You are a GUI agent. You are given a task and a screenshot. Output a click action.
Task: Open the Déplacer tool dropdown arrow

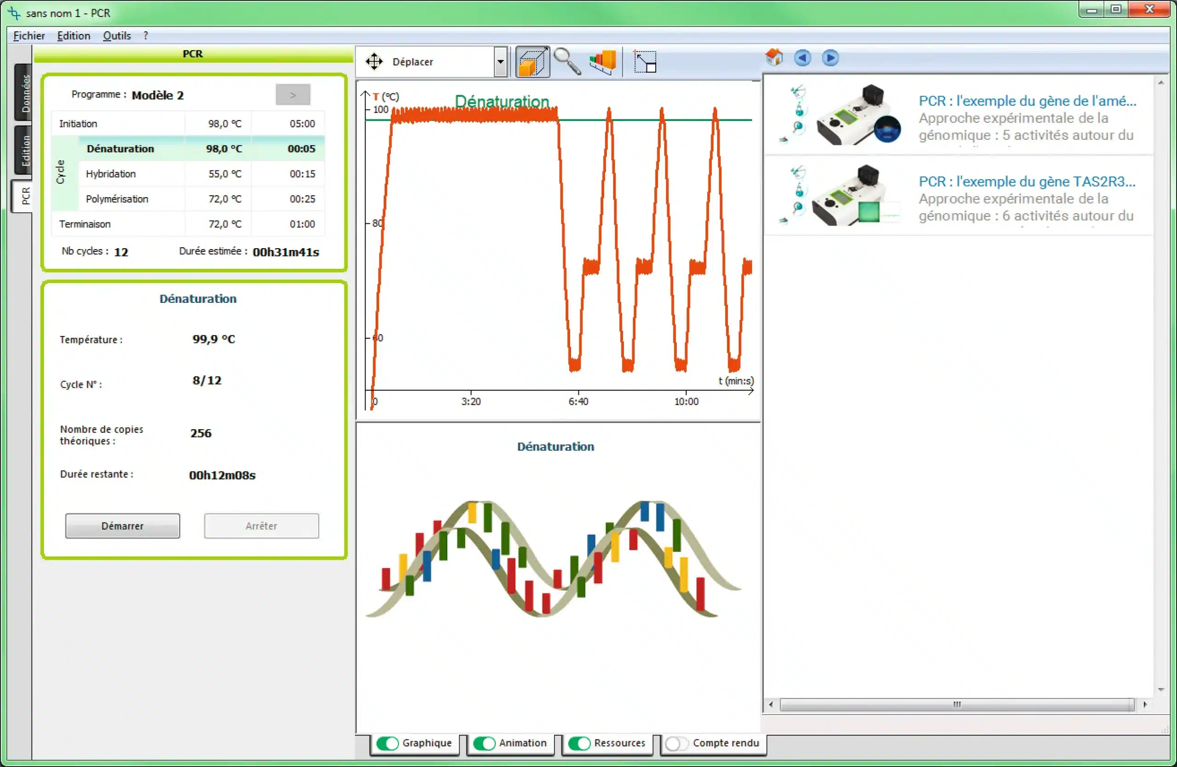[x=501, y=62]
